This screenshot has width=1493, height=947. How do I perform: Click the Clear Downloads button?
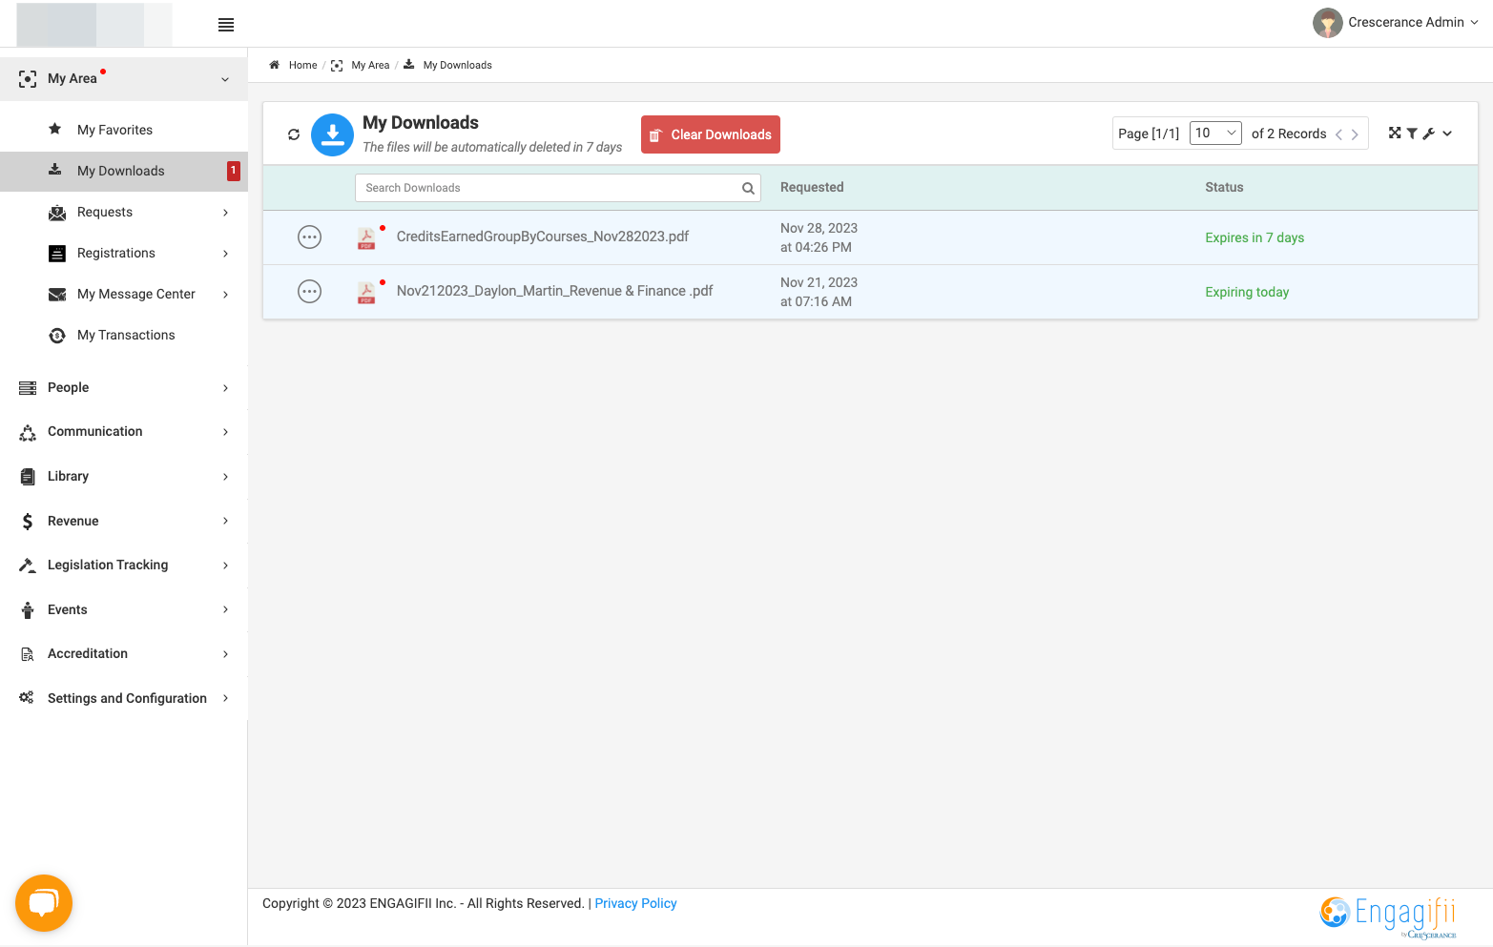click(711, 134)
